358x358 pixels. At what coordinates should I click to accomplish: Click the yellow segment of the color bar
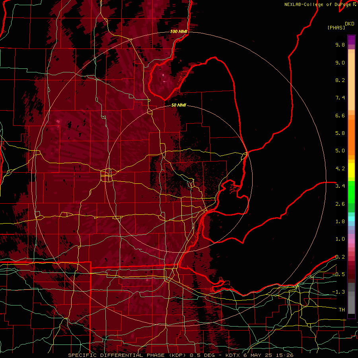pos(351,170)
